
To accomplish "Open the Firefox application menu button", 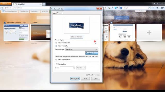I will pos(6,4).
